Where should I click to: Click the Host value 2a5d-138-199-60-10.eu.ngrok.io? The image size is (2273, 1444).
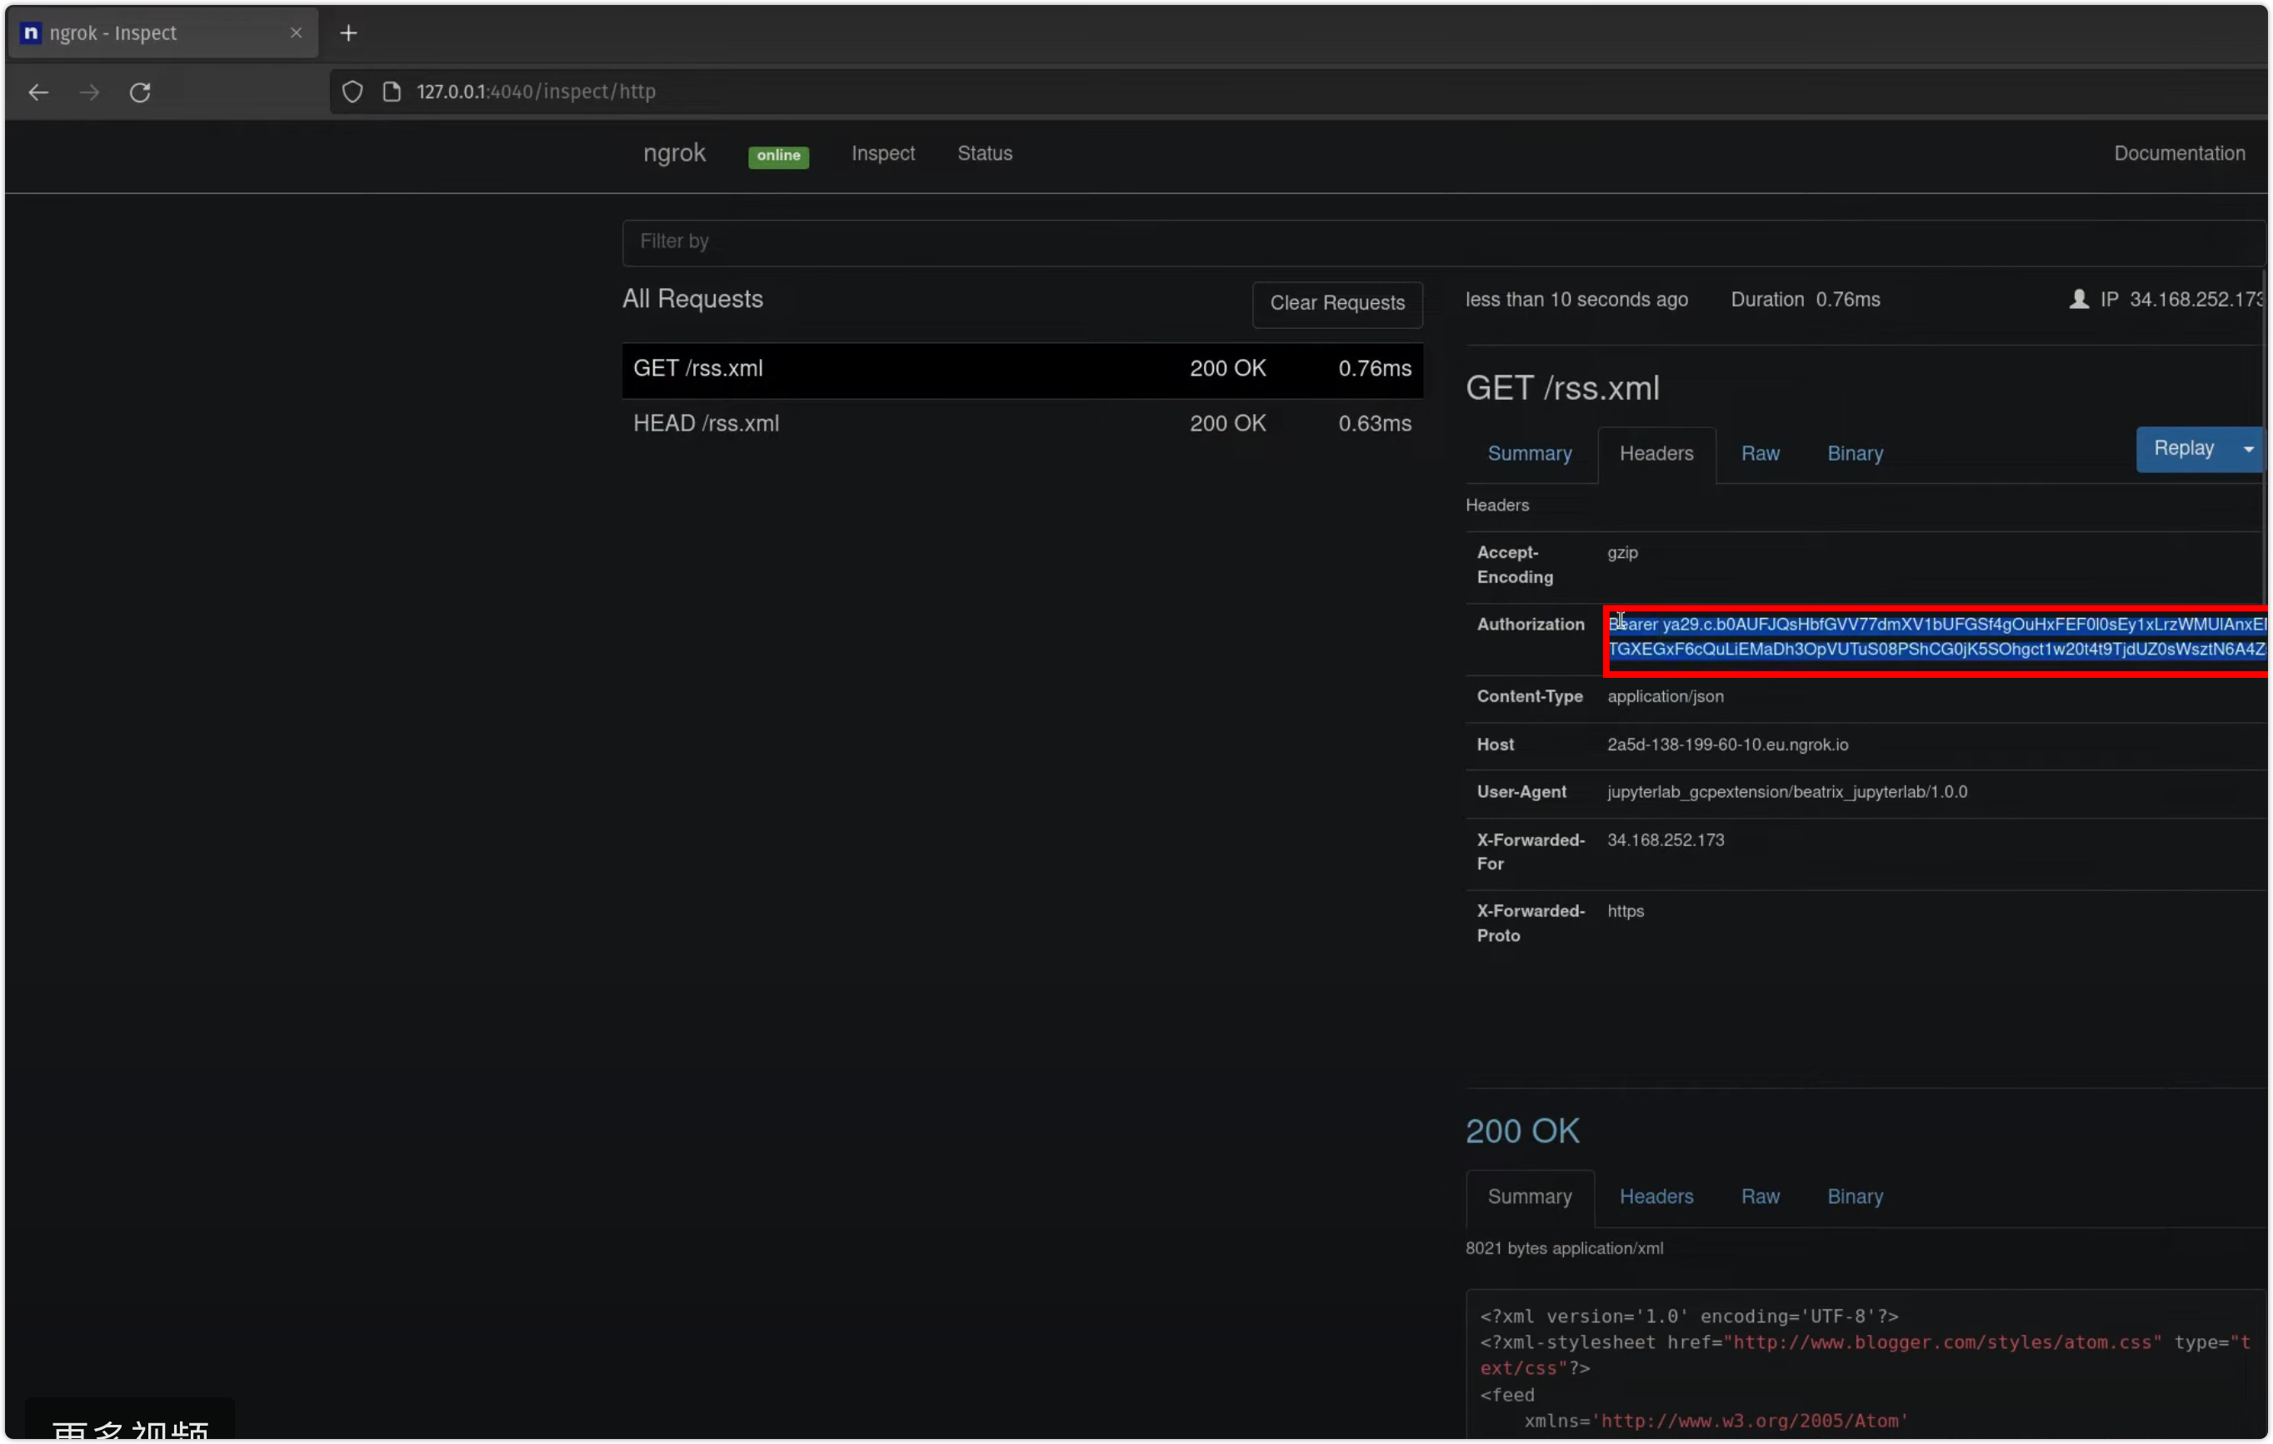[x=1727, y=745]
